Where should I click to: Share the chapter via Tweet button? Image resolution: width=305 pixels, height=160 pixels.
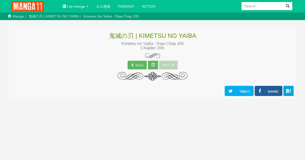coord(239,91)
